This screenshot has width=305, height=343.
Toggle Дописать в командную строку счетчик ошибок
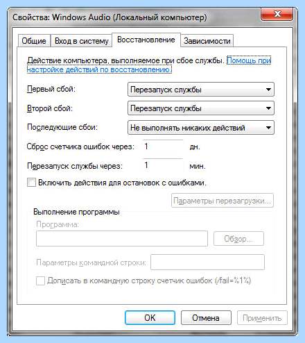pyautogui.click(x=40, y=281)
